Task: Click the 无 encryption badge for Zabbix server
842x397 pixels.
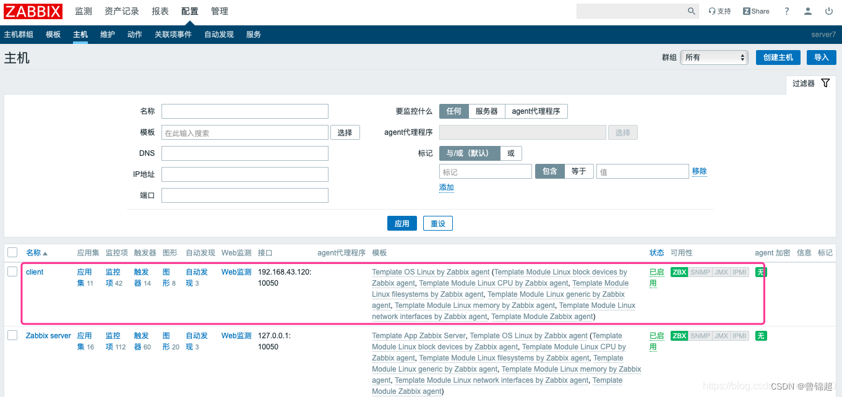Action: [761, 336]
